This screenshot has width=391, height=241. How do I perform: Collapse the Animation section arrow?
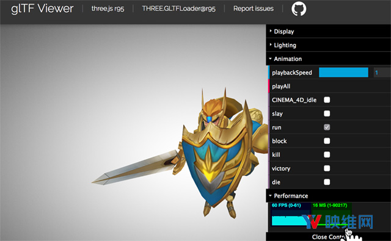pyautogui.click(x=270, y=59)
